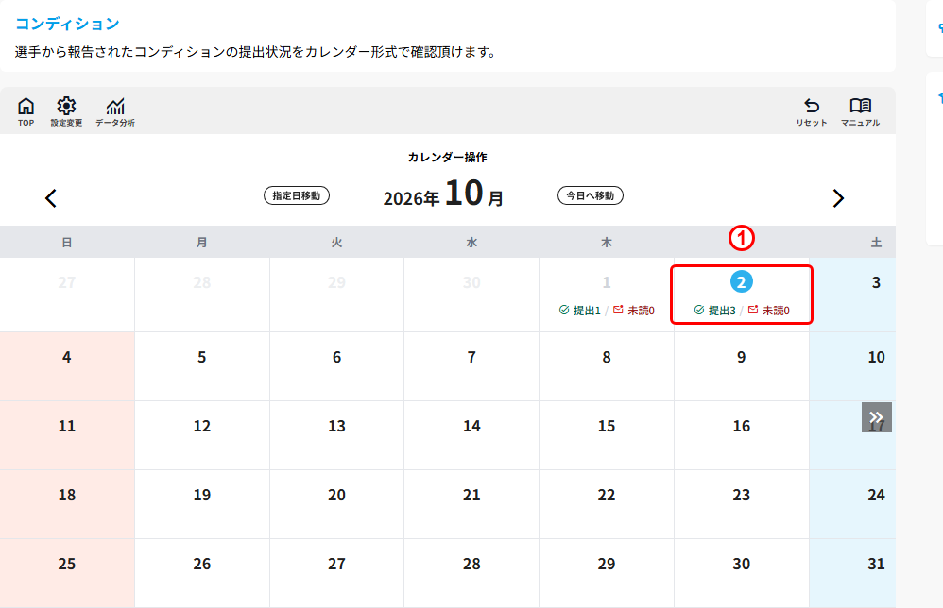Select October 16 in the calendar
The height and width of the screenshot is (608, 943).
point(742,426)
